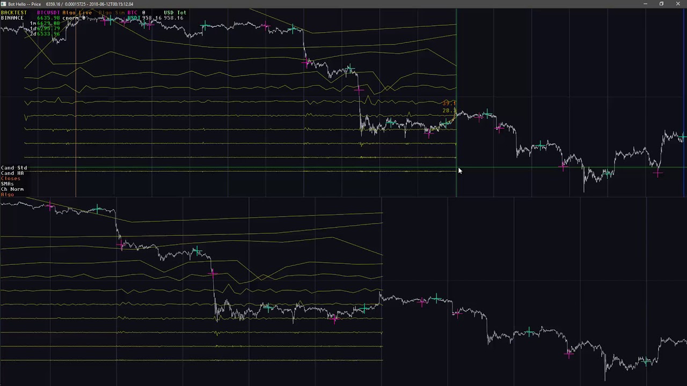The image size is (687, 386).
Task: Toggle the SMAs display option
Action: pyautogui.click(x=7, y=184)
